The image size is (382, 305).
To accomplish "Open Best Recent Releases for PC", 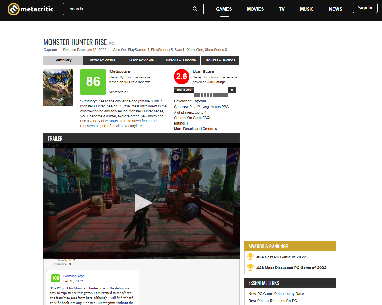I will 273,301.
